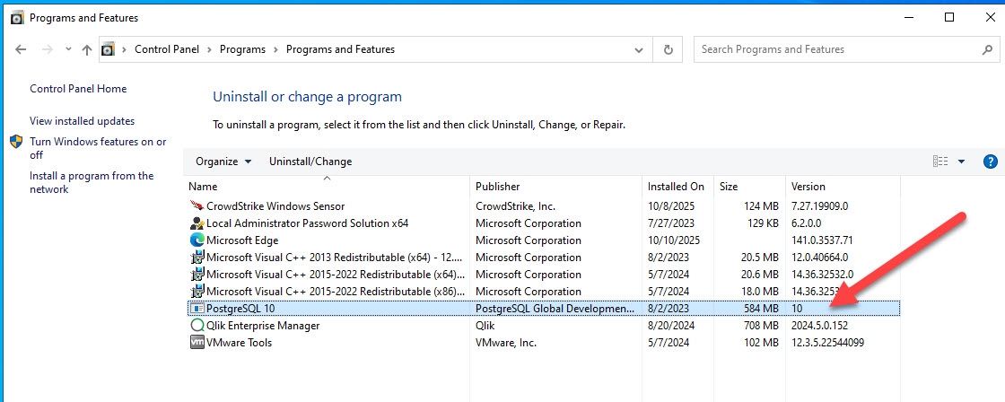Click the CrowdStrike Windows Sensor icon
The image size is (1005, 402).
click(197, 206)
